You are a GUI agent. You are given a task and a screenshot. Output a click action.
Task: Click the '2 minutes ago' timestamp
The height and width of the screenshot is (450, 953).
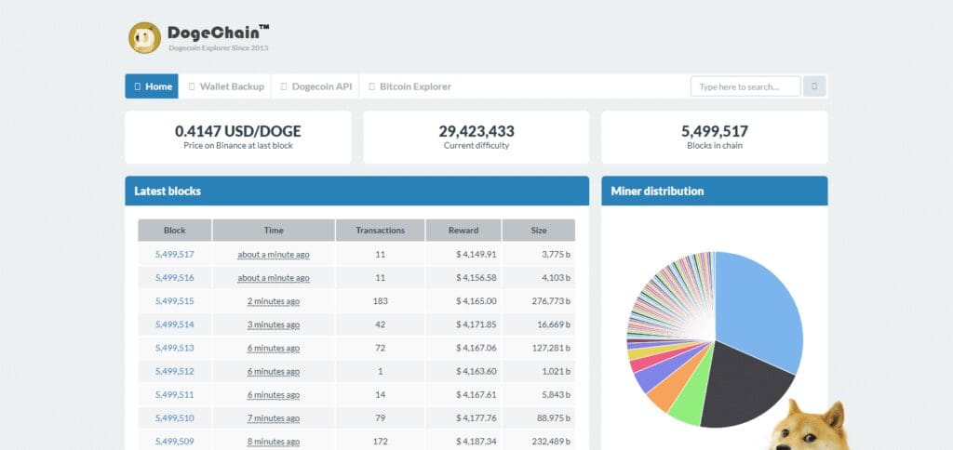[274, 301]
